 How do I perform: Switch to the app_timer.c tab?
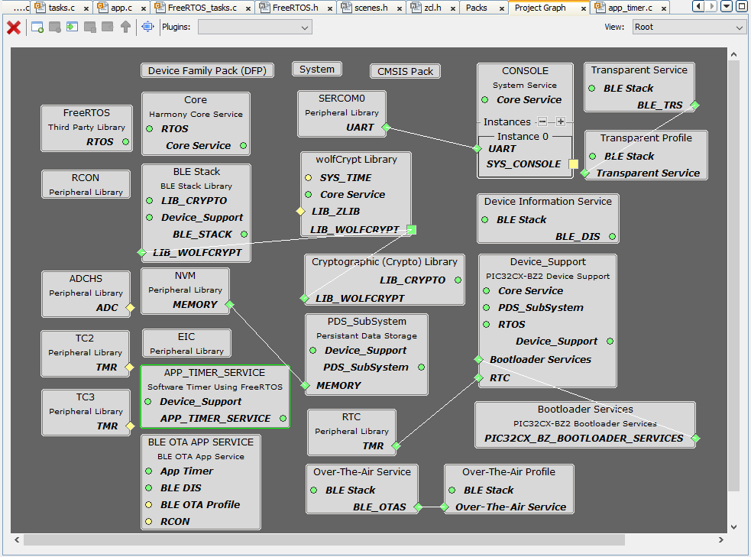630,8
